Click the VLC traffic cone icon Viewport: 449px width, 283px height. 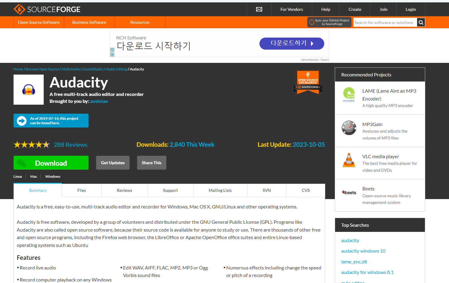point(349,160)
